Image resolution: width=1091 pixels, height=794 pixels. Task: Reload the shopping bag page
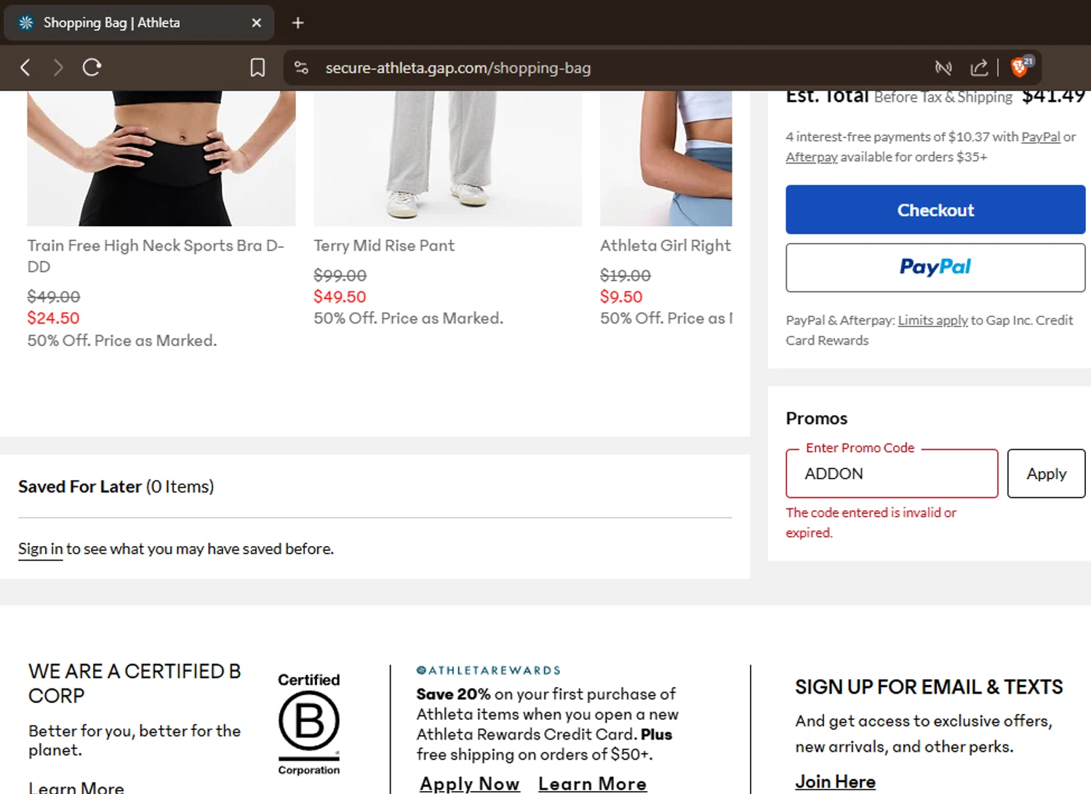pos(92,68)
